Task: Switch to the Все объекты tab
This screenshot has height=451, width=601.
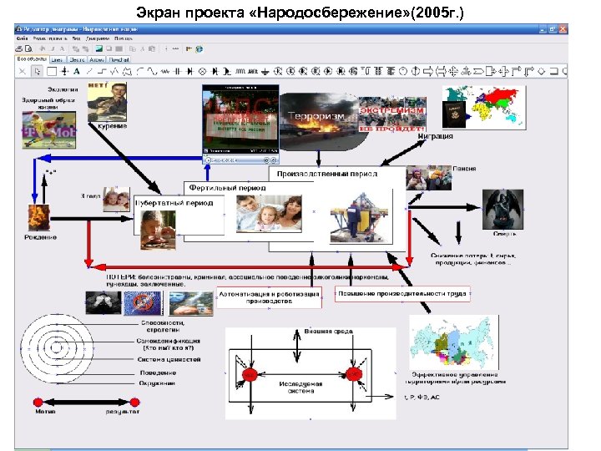Action: point(33,59)
